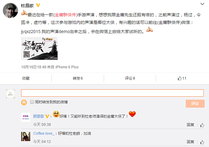Viewport: 209px width, 147px height.
Task: Enlarge the wuxia ink-painting image thumbnail
Action: pos(39,49)
